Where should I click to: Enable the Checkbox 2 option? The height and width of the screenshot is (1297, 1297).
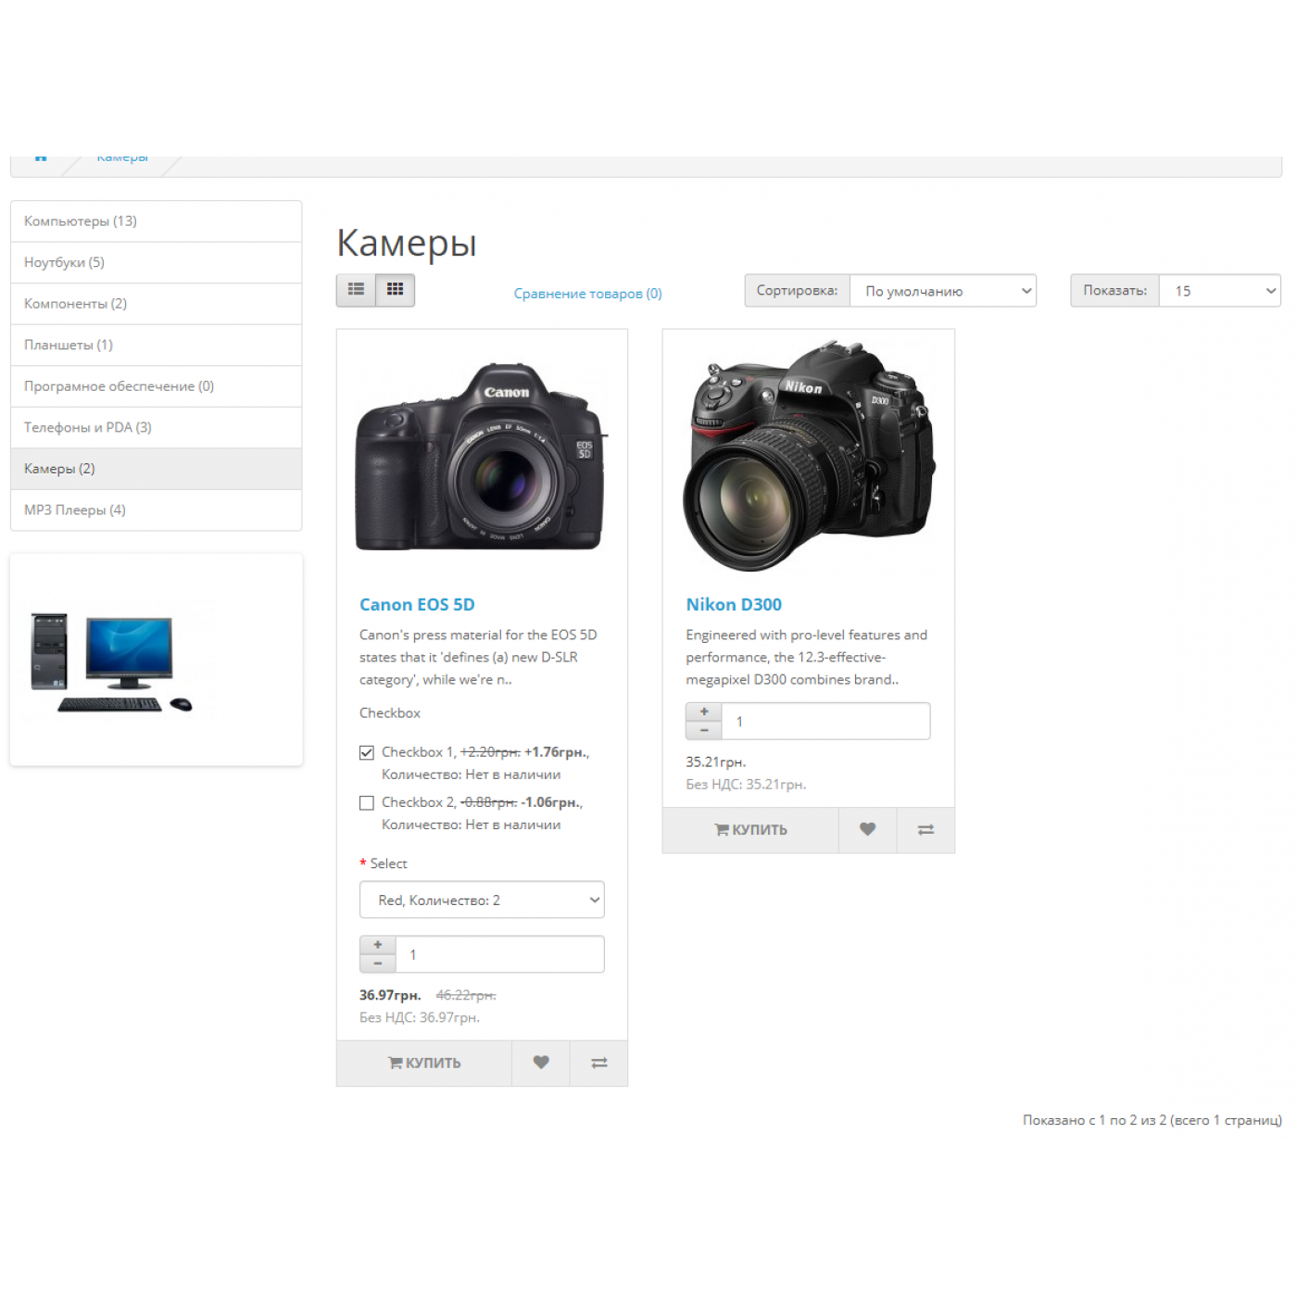(x=367, y=802)
